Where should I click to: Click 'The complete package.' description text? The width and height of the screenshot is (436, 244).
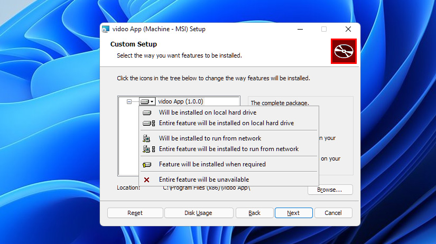(280, 103)
